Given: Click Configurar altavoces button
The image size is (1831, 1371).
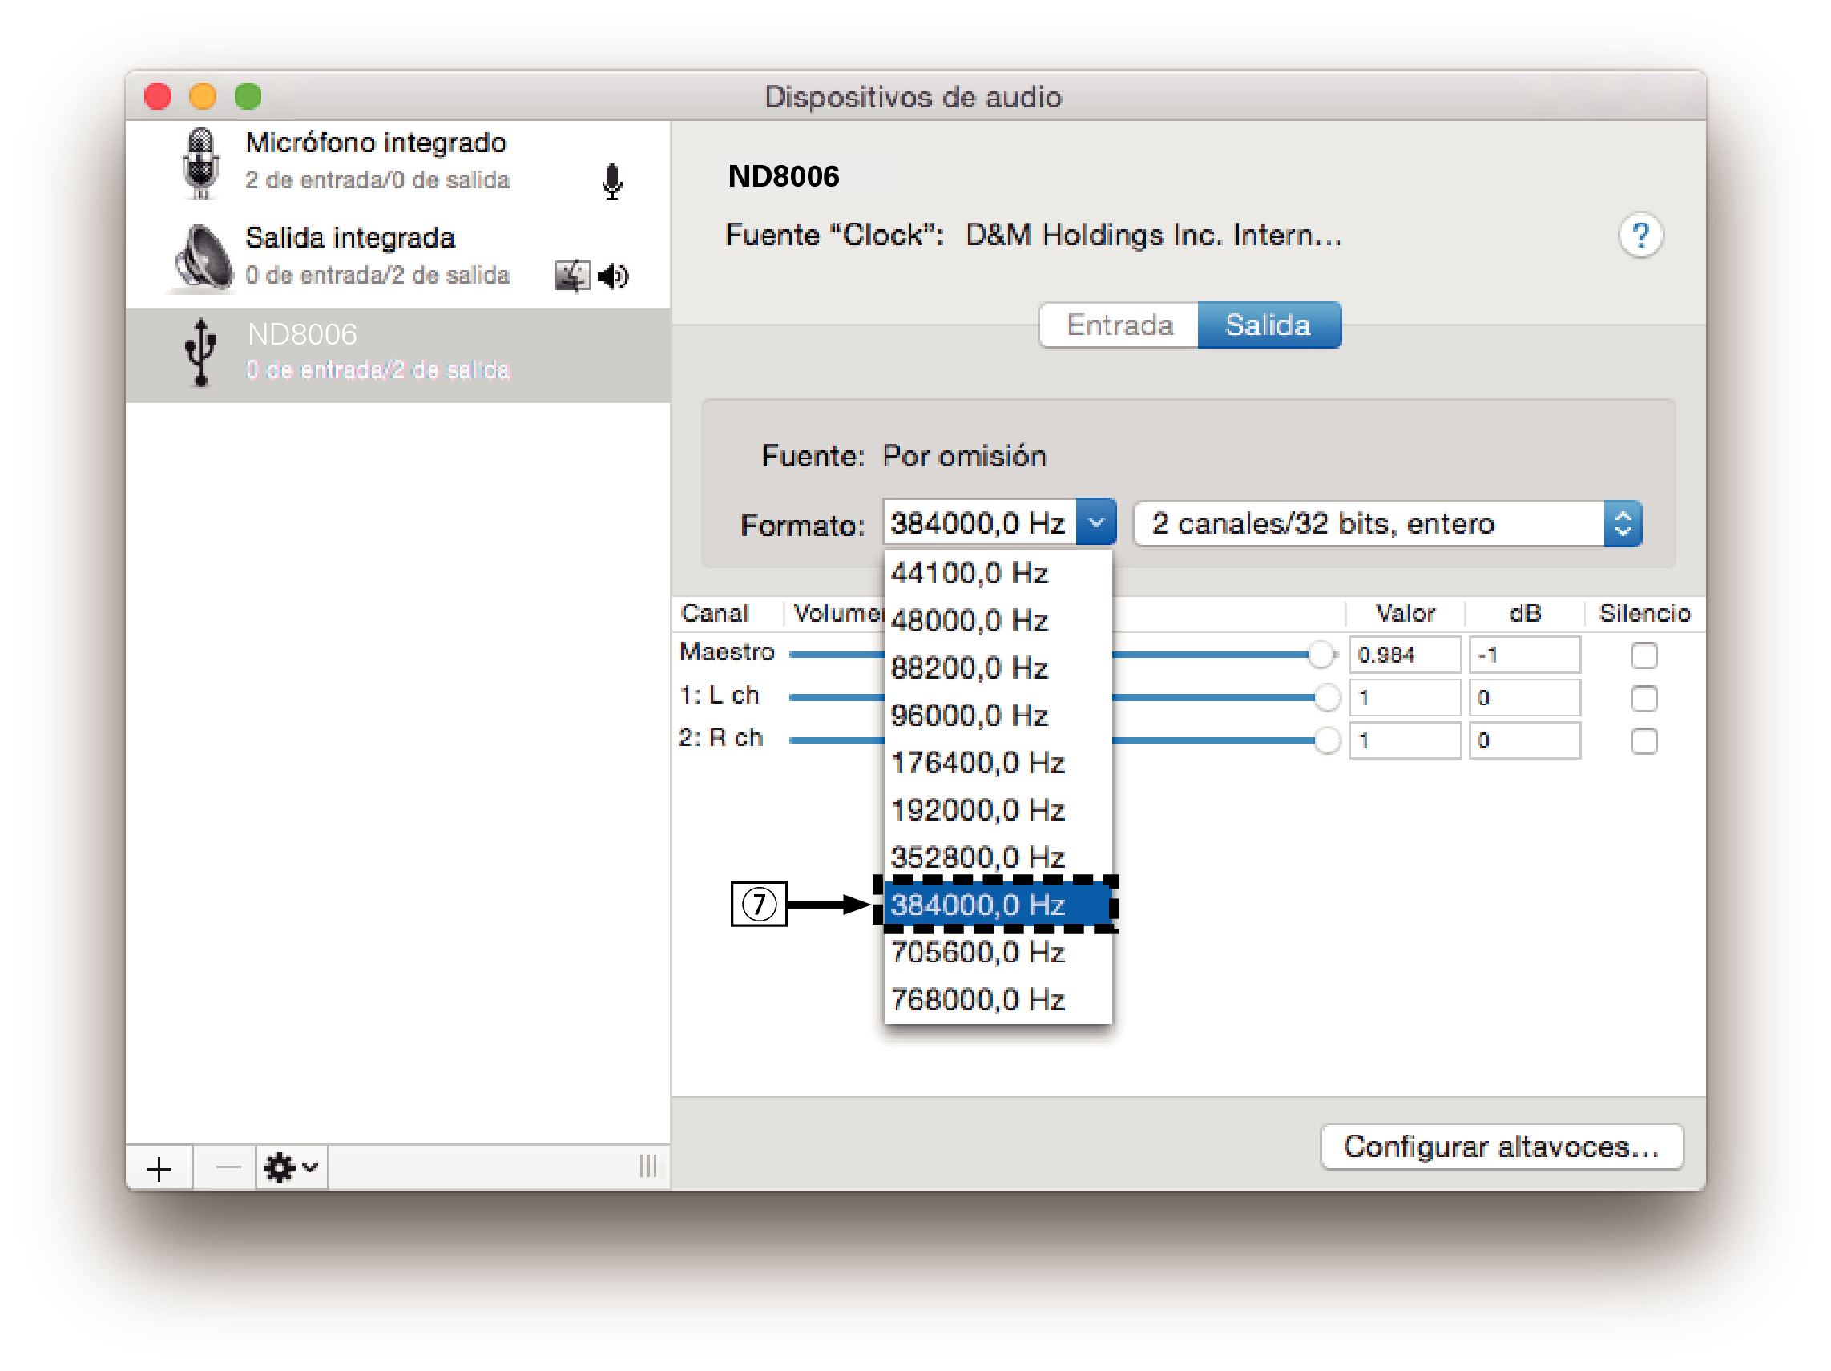Looking at the screenshot, I should 1502,1147.
